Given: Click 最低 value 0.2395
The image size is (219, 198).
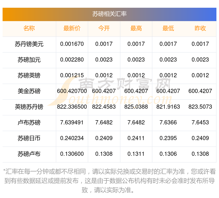Looking at the screenshot, I should (168, 138).
